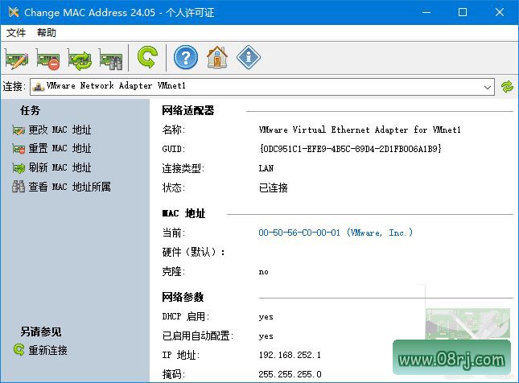Minimize the Change MAC Address window

(426, 13)
